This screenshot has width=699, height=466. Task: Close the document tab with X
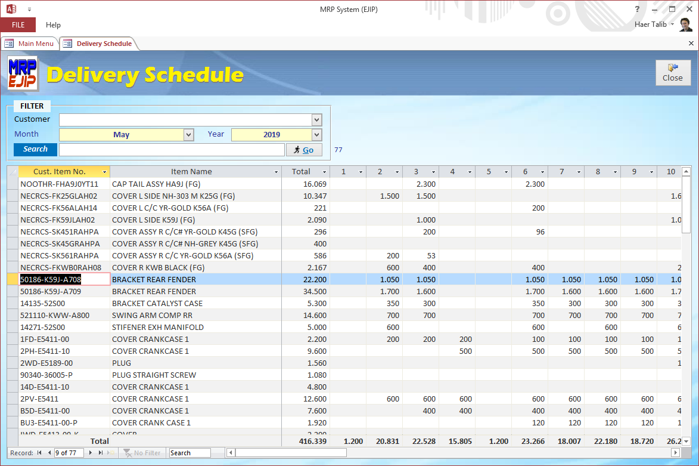[x=691, y=44]
